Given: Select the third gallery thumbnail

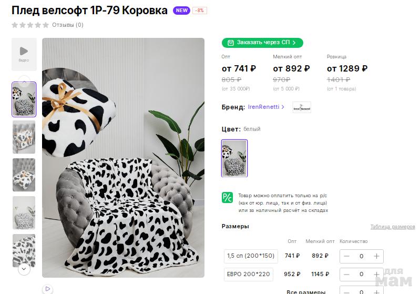Looking at the screenshot, I should tap(24, 175).
